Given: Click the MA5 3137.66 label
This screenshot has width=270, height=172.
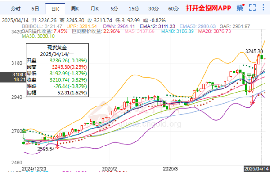Looking at the screenshot, I should point(139,31).
